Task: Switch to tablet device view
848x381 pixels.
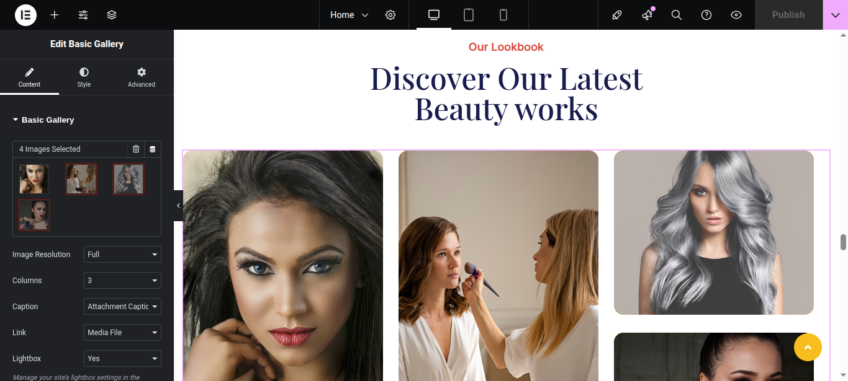Action: pos(469,15)
